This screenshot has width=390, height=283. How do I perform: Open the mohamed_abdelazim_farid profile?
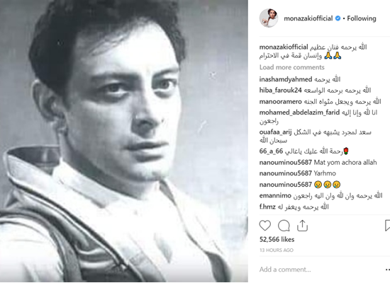tap(299, 112)
